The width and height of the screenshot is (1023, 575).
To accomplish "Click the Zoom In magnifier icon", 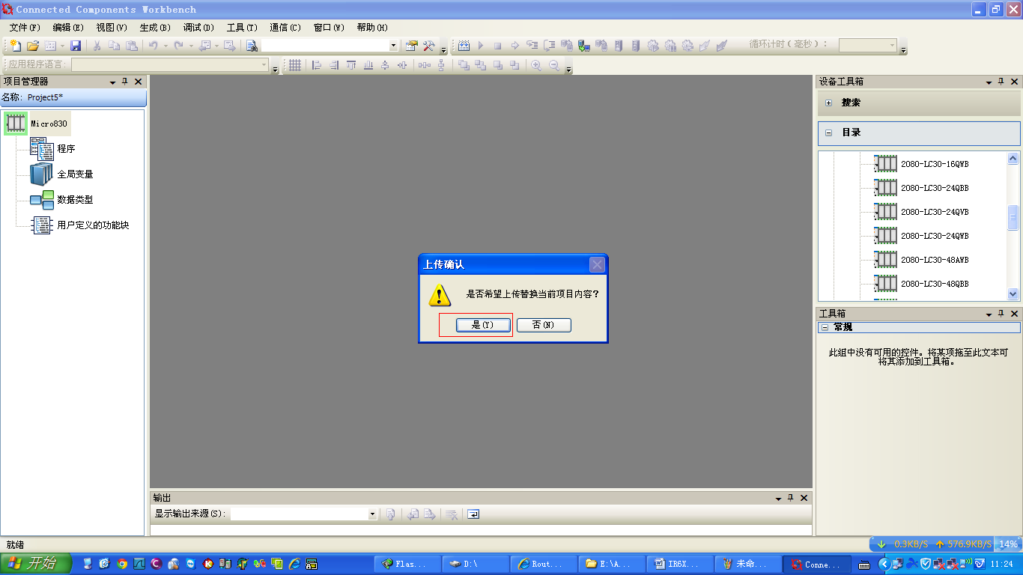I will 536,65.
